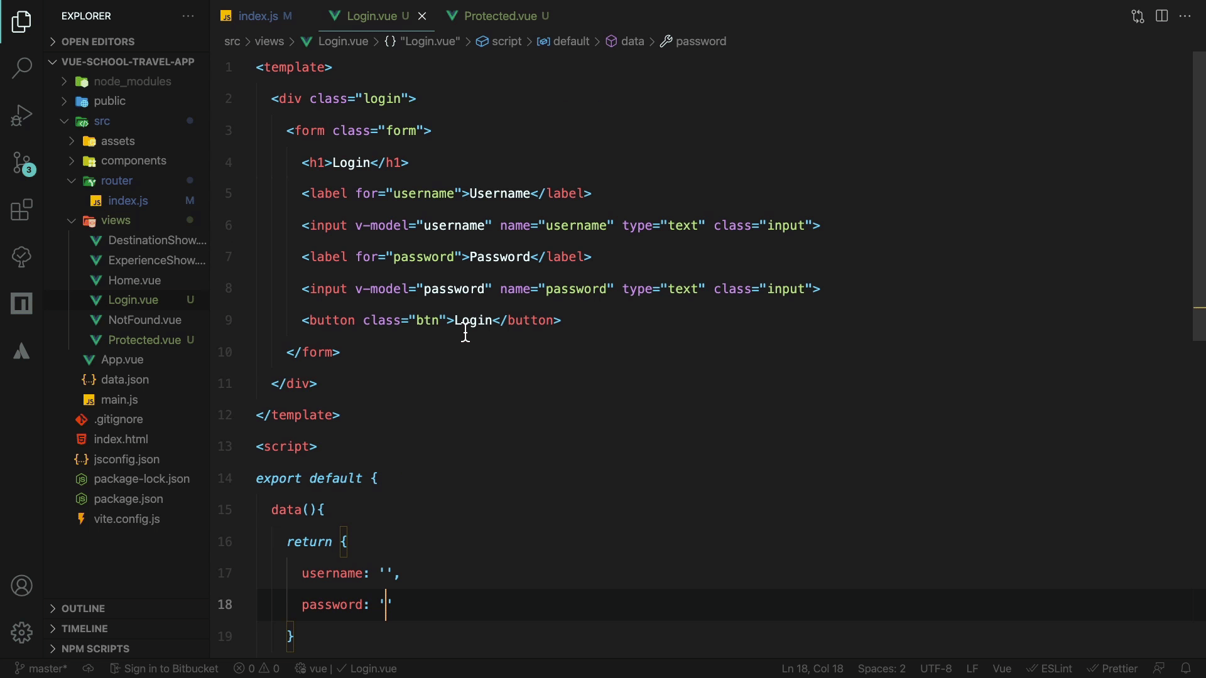Expand the OUTLINE section
The image size is (1206, 678).
(83, 608)
